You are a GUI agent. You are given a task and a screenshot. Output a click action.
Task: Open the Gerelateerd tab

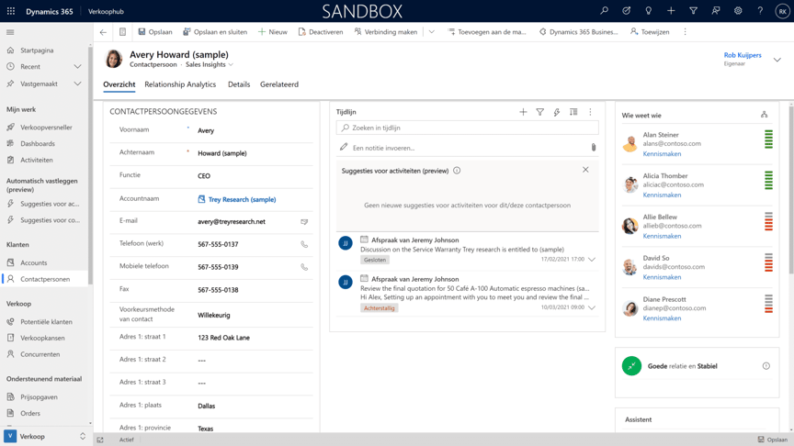coord(279,84)
